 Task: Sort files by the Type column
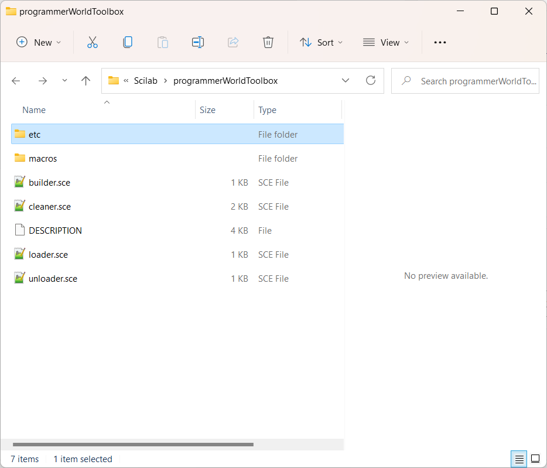point(267,110)
